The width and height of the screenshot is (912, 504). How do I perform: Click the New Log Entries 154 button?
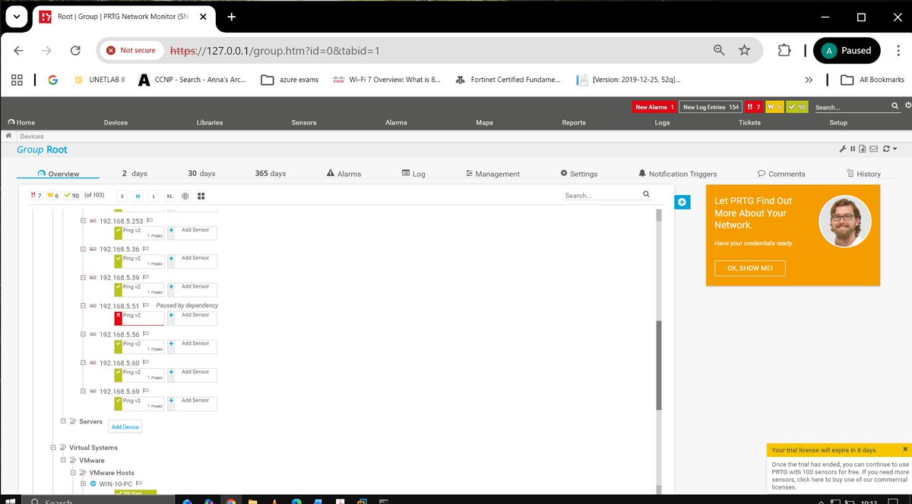711,107
